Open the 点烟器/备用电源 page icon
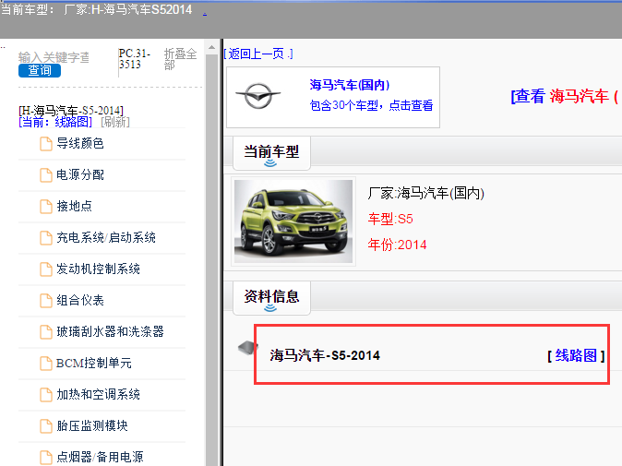The image size is (622, 466). click(46, 457)
